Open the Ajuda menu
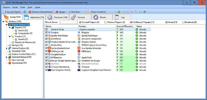The width and height of the screenshot is (207, 100). [x=38, y=7]
